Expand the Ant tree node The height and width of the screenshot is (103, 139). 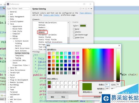[8, 14]
